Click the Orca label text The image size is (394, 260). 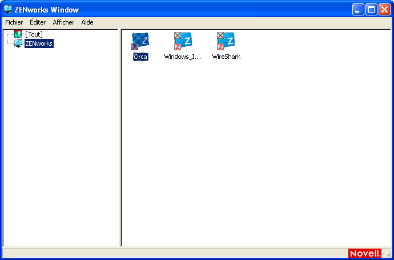140,57
